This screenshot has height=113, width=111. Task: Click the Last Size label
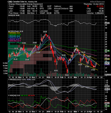tap(44, 11)
